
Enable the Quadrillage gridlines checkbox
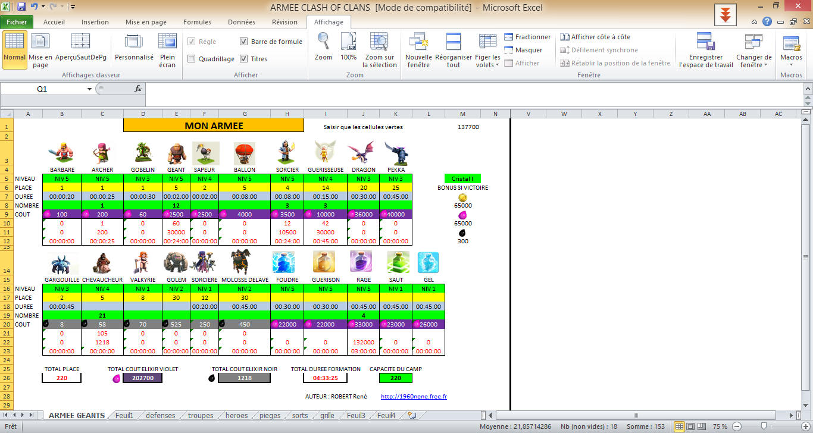click(x=192, y=59)
